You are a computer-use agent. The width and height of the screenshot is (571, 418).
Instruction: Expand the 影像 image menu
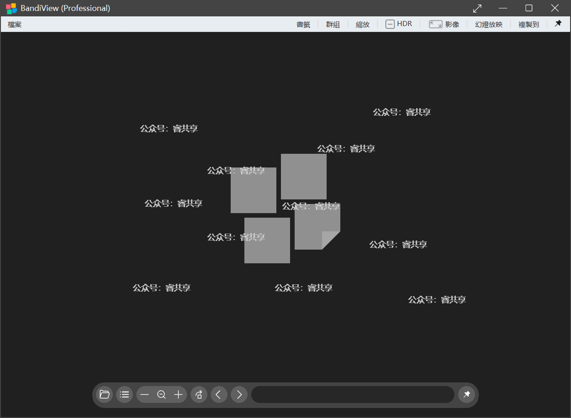pyautogui.click(x=444, y=25)
